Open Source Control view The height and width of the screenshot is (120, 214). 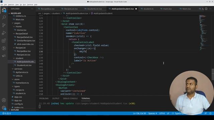pyautogui.click(x=4, y=25)
